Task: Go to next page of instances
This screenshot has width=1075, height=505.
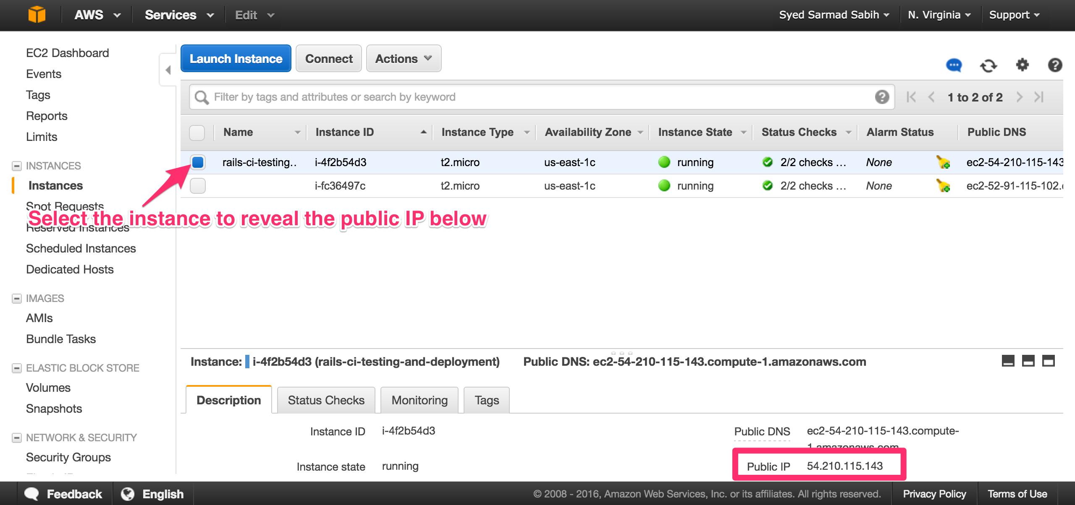Action: [1019, 97]
